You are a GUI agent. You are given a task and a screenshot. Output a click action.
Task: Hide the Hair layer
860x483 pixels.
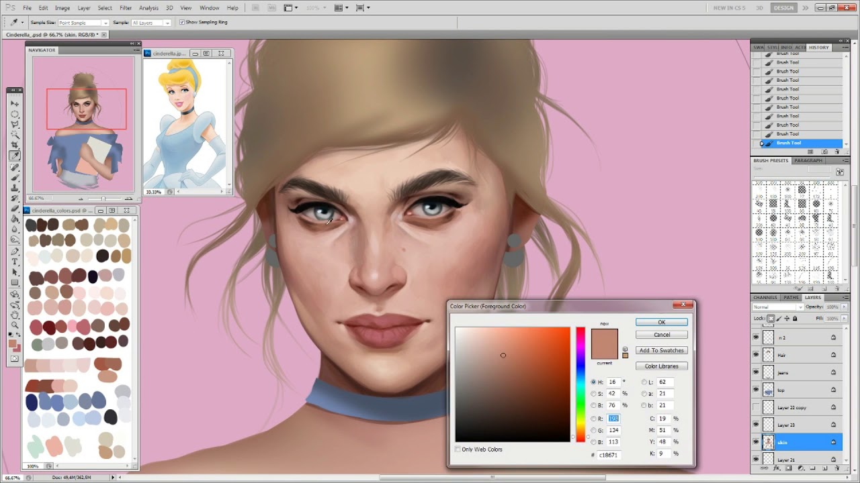point(756,355)
